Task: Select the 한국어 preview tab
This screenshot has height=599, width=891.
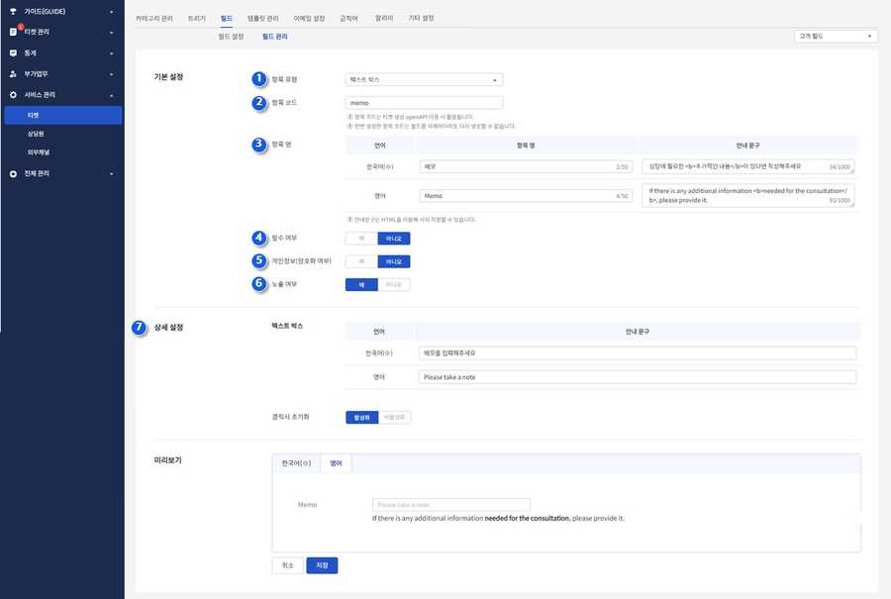Action: pyautogui.click(x=296, y=463)
